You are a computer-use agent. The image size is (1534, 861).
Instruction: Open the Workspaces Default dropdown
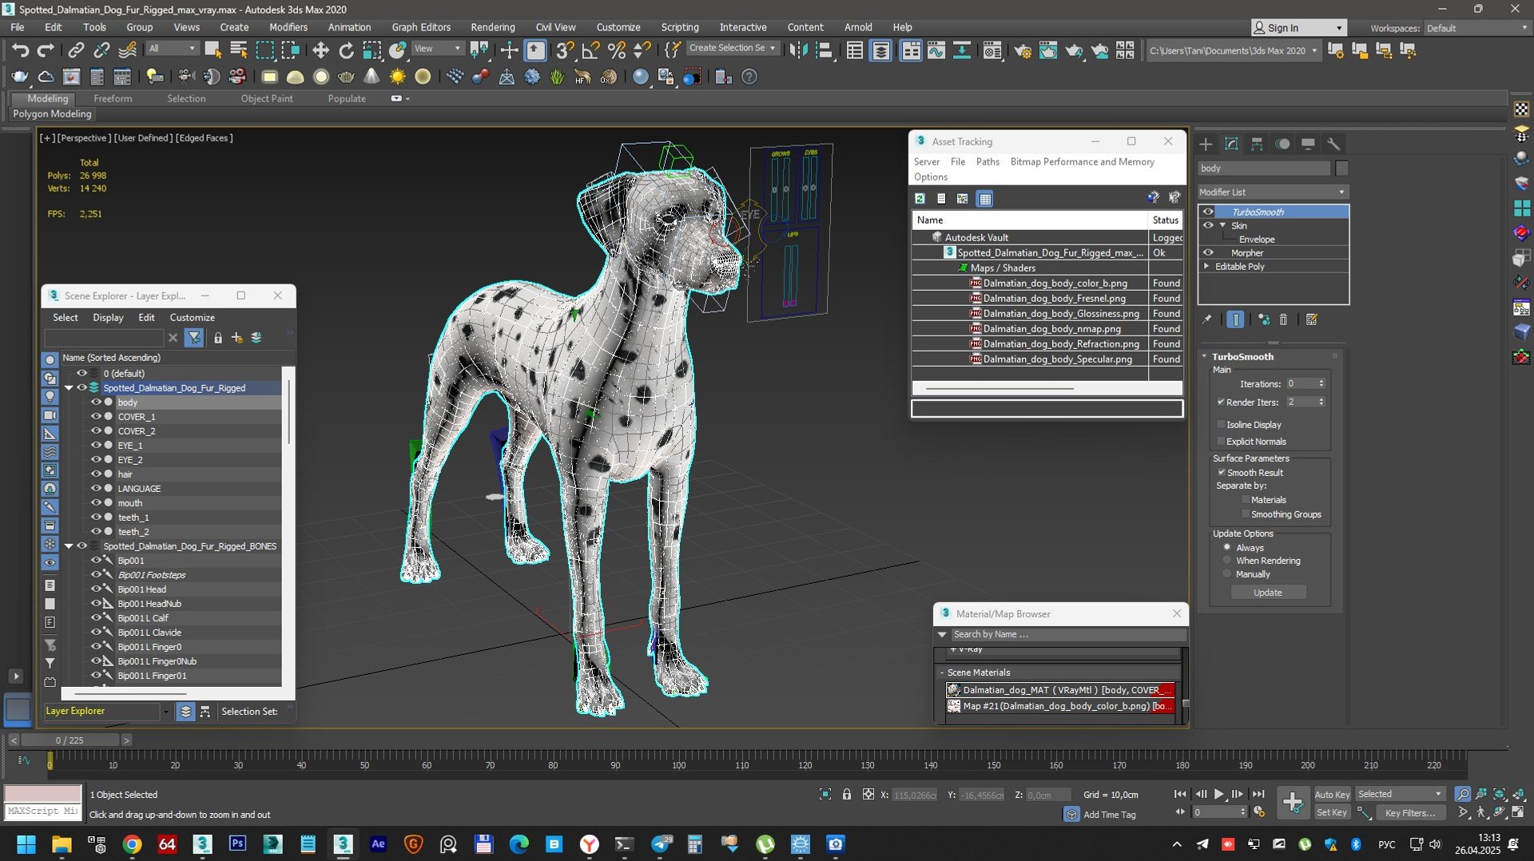(x=1476, y=28)
